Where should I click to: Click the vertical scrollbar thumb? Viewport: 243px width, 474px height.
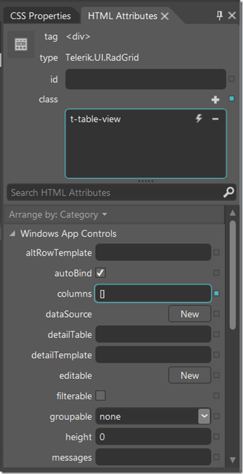pyautogui.click(x=233, y=275)
